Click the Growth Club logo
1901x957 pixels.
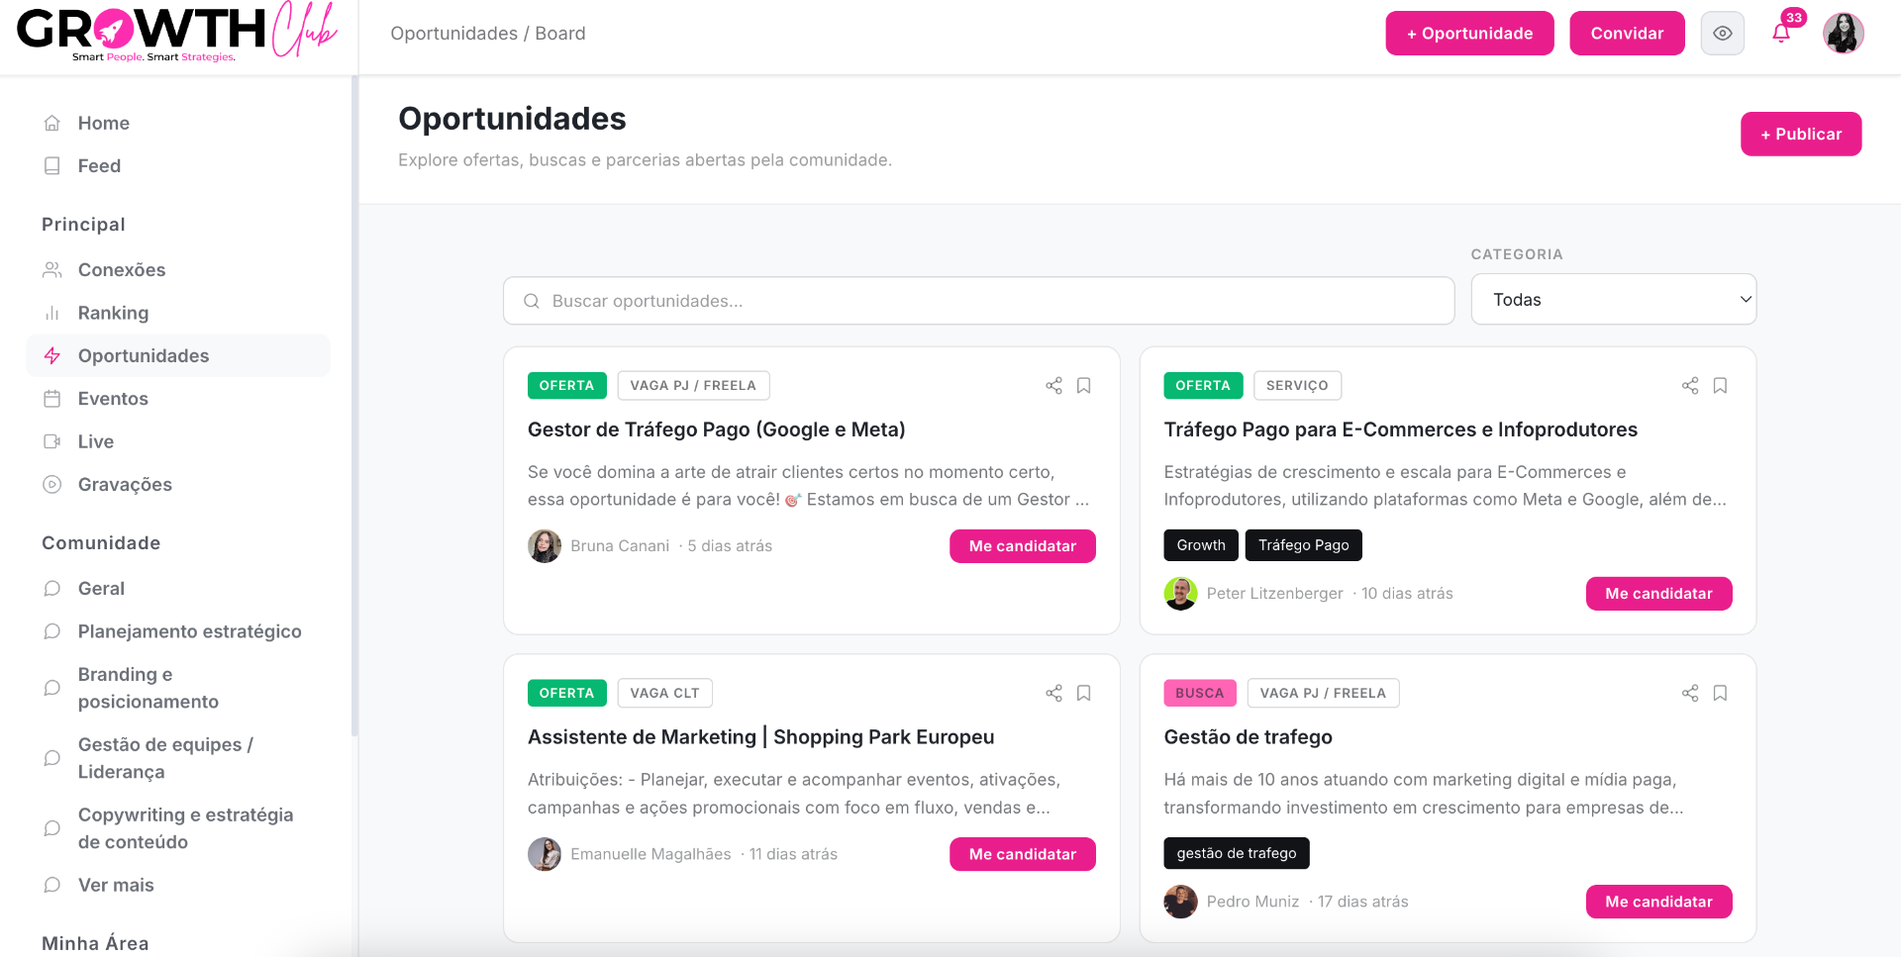coord(176,33)
